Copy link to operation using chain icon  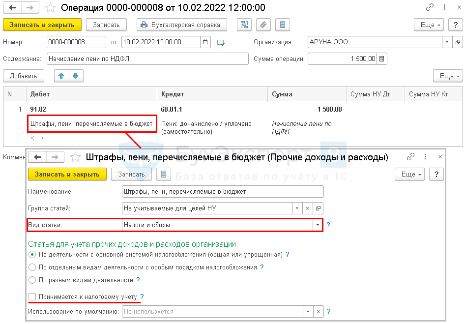pos(430,7)
